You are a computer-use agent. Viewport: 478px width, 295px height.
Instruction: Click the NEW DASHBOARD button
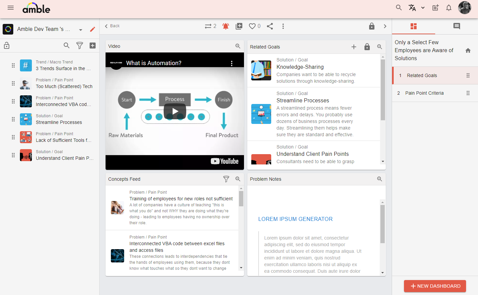tap(435, 286)
